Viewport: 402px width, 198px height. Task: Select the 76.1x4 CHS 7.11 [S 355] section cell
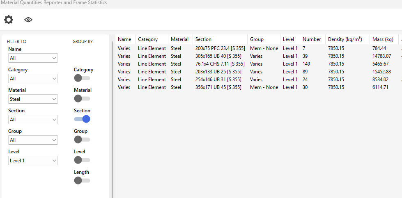click(x=220, y=64)
